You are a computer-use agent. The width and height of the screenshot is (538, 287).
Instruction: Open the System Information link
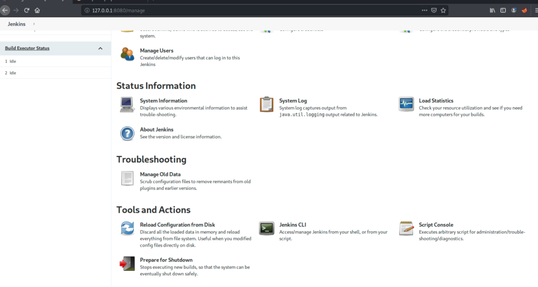pos(163,101)
